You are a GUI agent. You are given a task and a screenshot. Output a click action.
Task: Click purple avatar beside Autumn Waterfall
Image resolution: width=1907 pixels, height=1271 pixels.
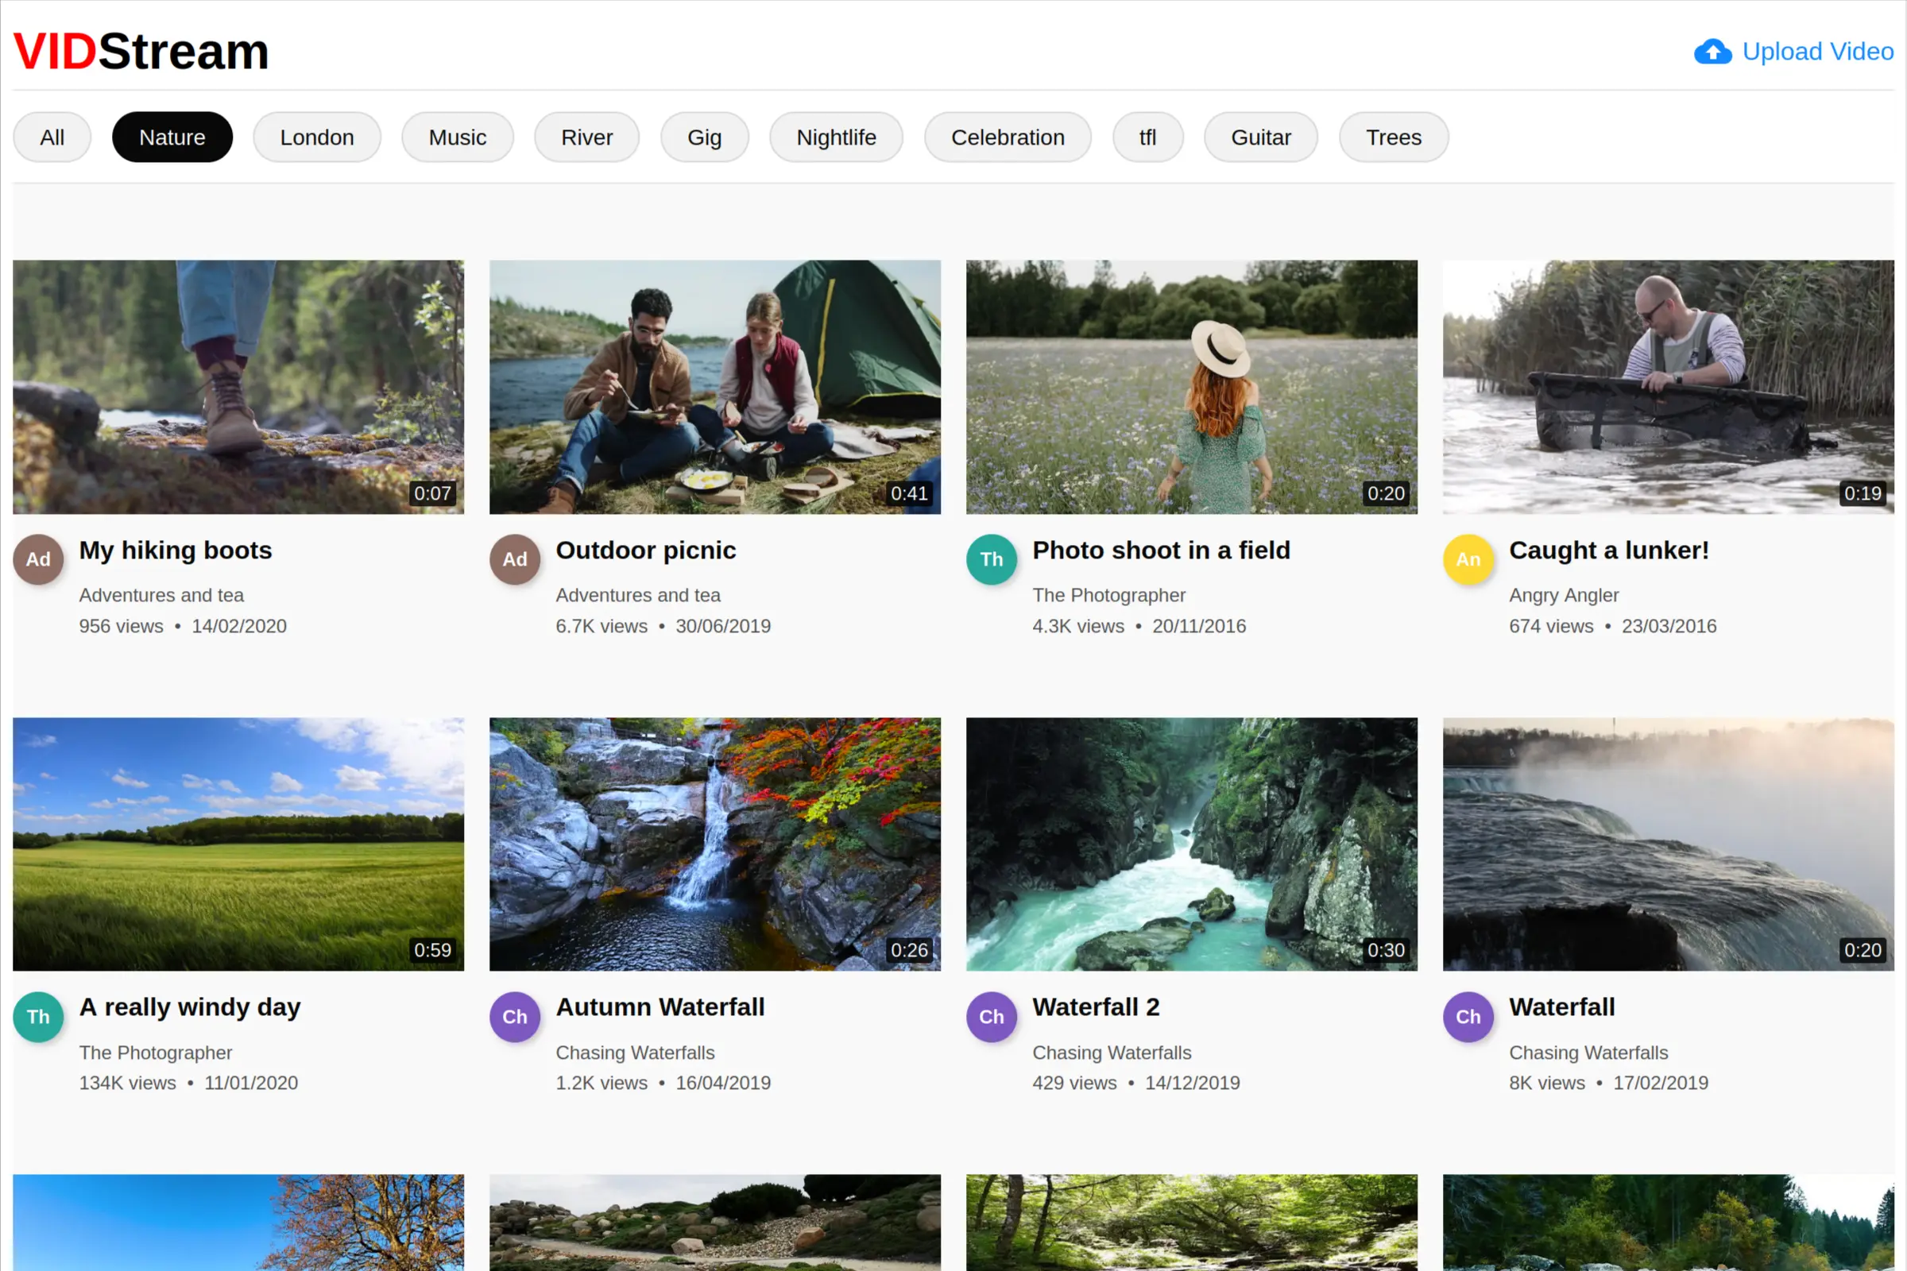click(515, 1017)
